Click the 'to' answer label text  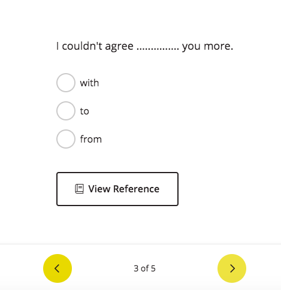click(x=84, y=111)
